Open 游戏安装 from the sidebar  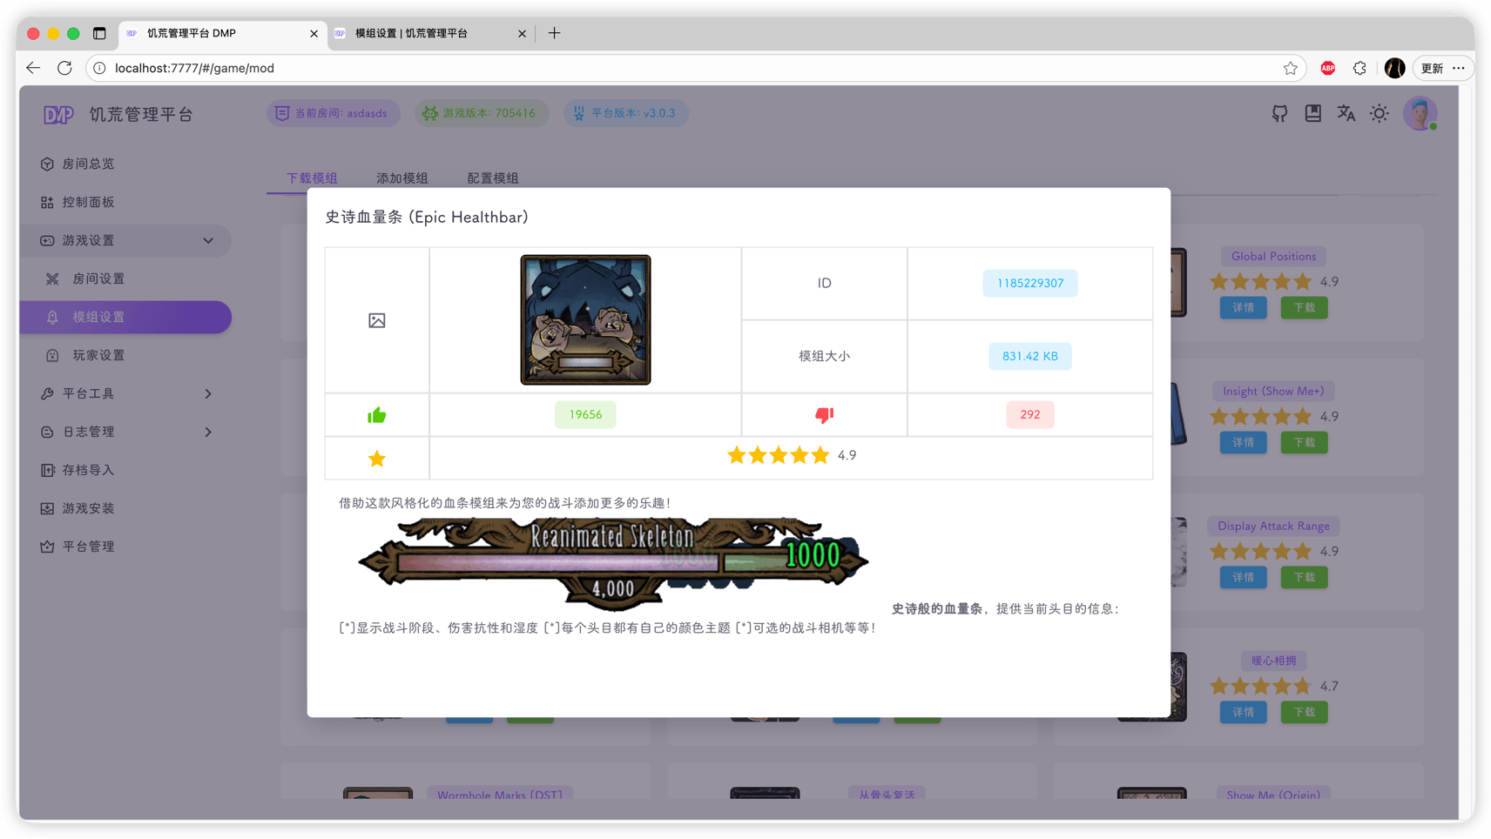[90, 507]
